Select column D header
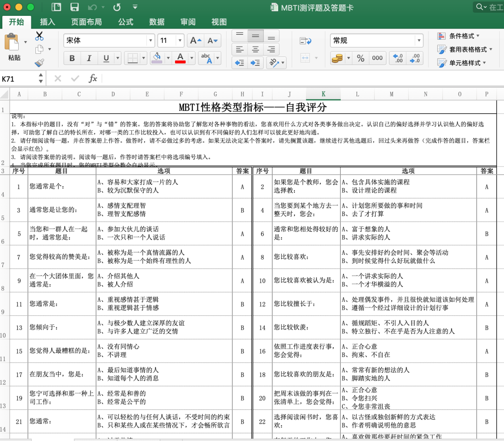This screenshot has width=504, height=441. [x=113, y=94]
